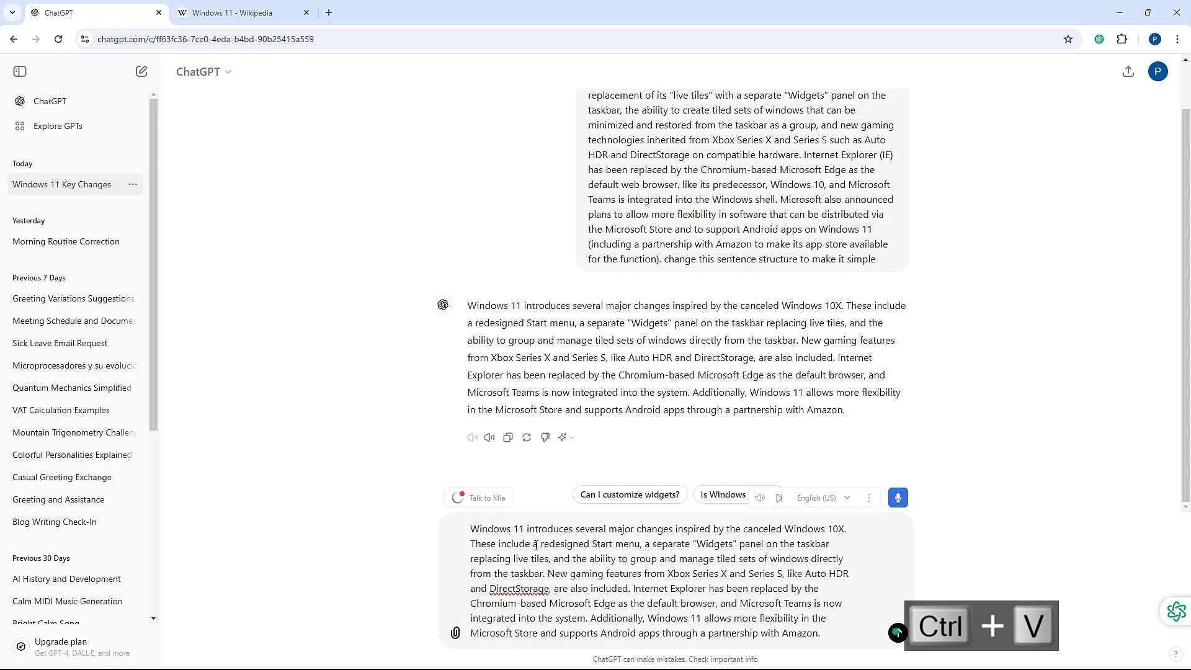Open the three-dot menu in voice controls
The width and height of the screenshot is (1191, 670).
(x=868, y=498)
